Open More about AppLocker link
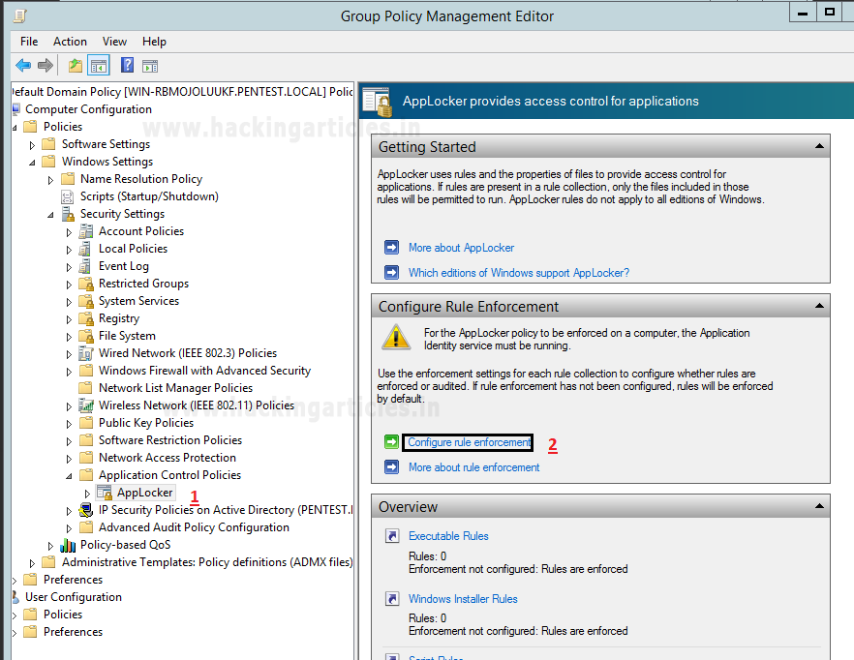 pyautogui.click(x=461, y=248)
